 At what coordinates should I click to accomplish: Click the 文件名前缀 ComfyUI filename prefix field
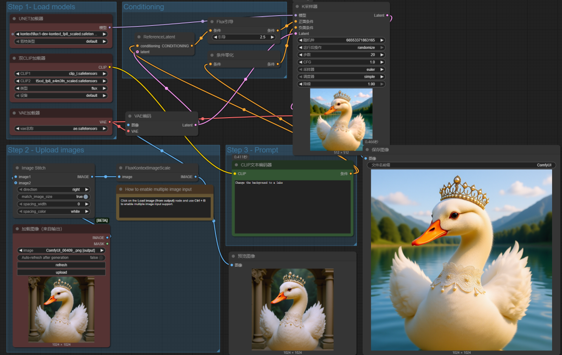(x=461, y=165)
